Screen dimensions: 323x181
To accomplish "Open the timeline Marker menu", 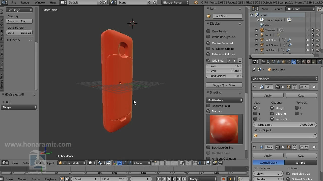I will [x=22, y=179].
